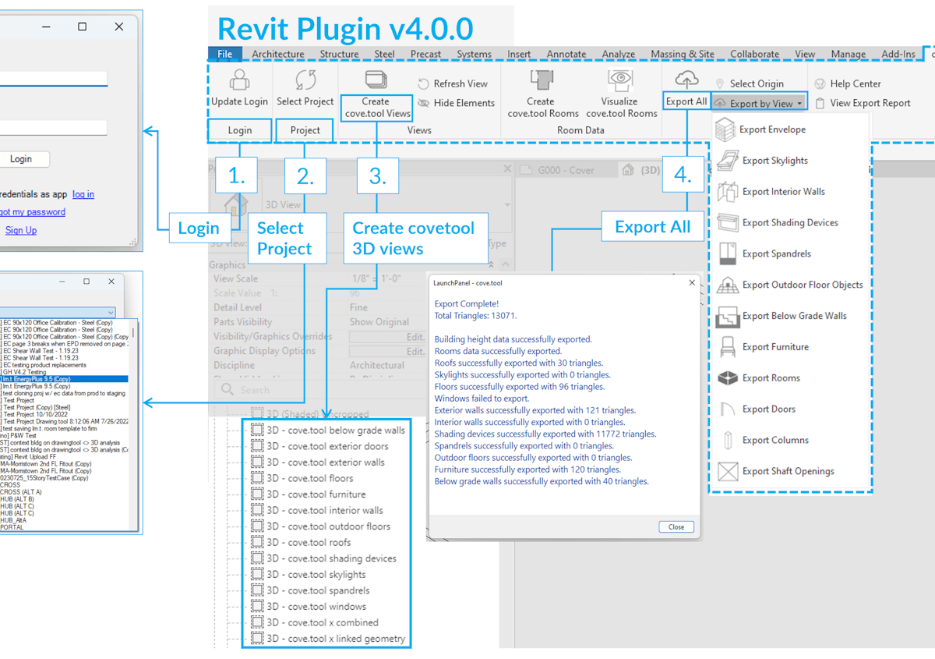Switch to the Architecture ribbon tab
This screenshot has height=659, width=935.
[x=277, y=54]
